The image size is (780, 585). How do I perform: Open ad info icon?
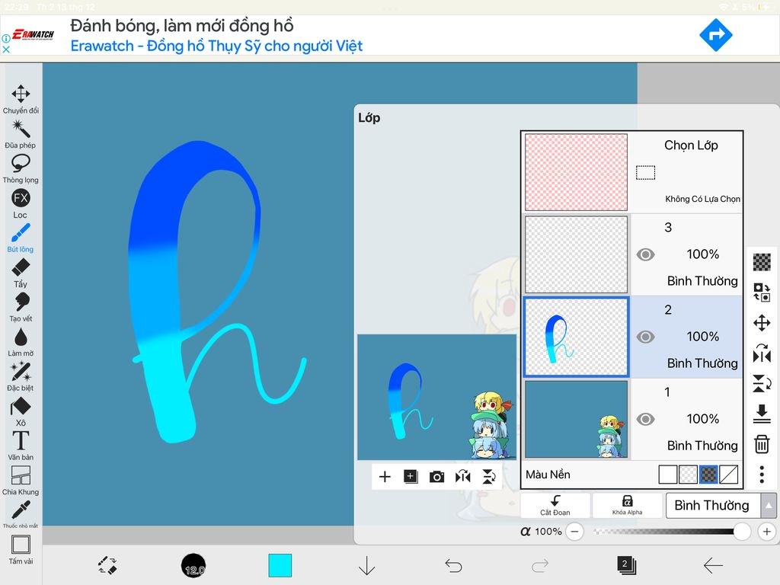click(x=6, y=38)
